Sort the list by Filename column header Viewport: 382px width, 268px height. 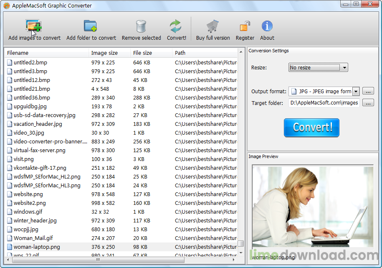tap(46, 53)
